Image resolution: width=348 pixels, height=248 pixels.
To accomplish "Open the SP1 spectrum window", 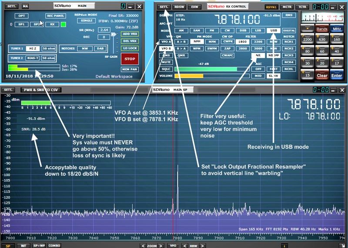I will click(x=21, y=24).
